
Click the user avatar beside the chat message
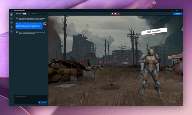click(x=45, y=24)
